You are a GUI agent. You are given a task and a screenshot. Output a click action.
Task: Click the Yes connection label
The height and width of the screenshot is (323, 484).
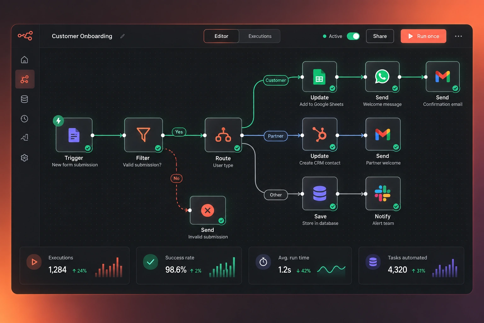(179, 132)
